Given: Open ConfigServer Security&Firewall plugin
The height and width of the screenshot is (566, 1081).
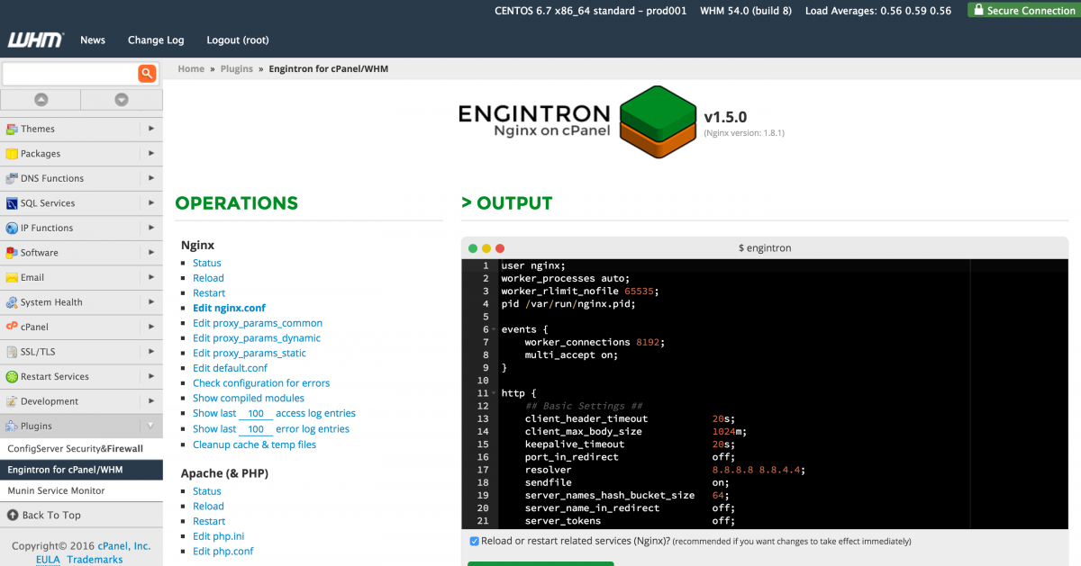Looking at the screenshot, I should coord(76,448).
